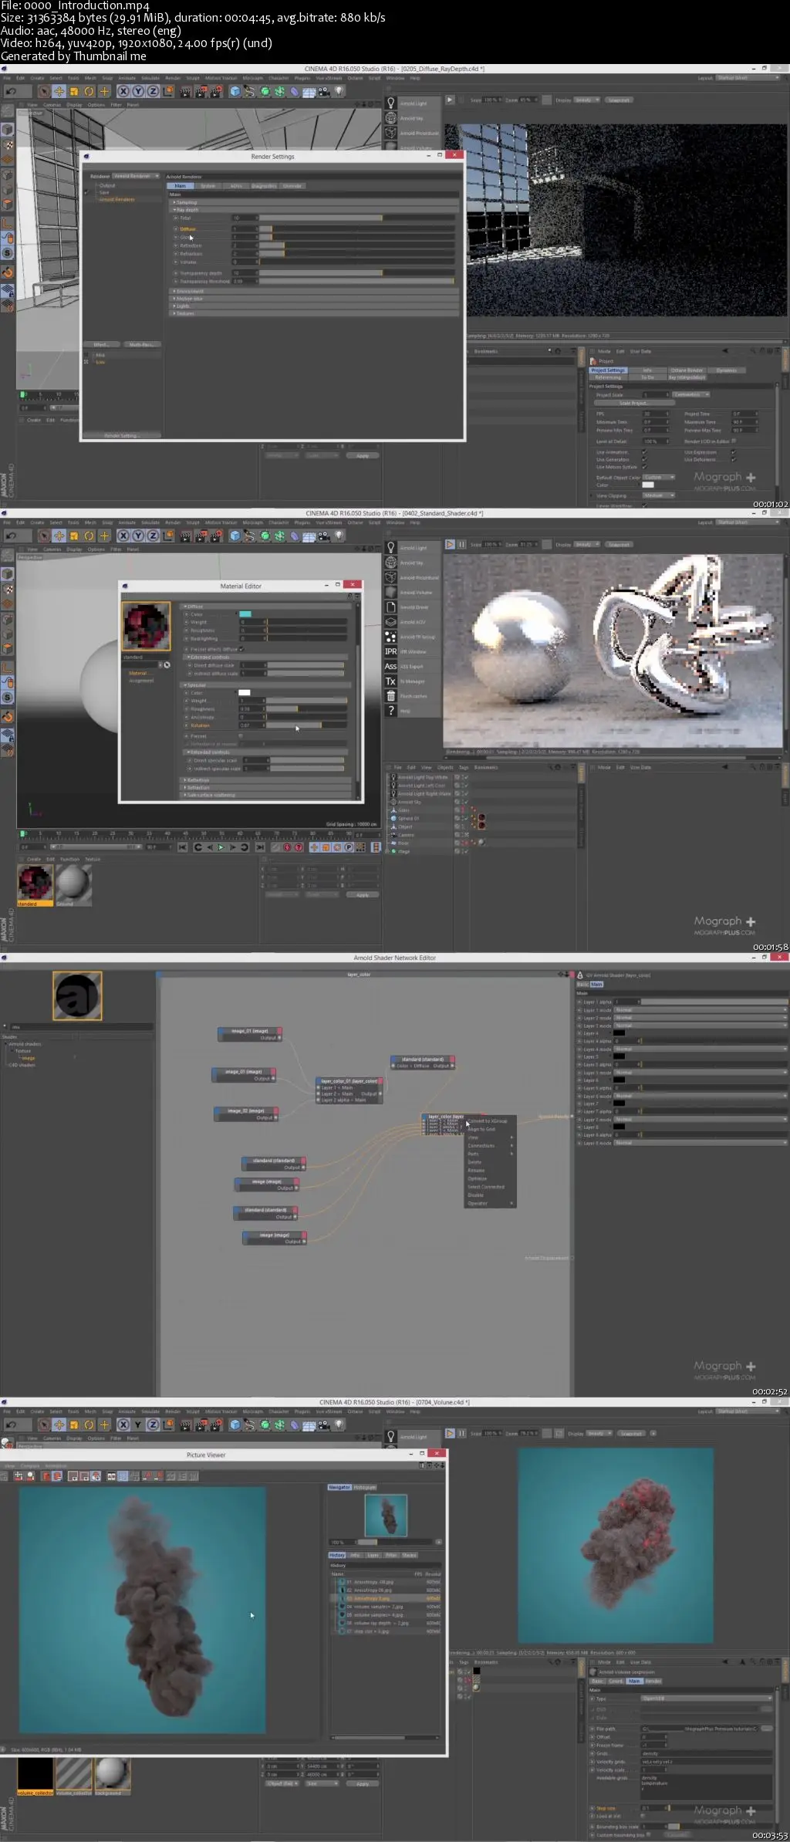Image resolution: width=790 pixels, height=1842 pixels.
Task: Expand Sampling section in Render Settings
Action: tap(313, 202)
